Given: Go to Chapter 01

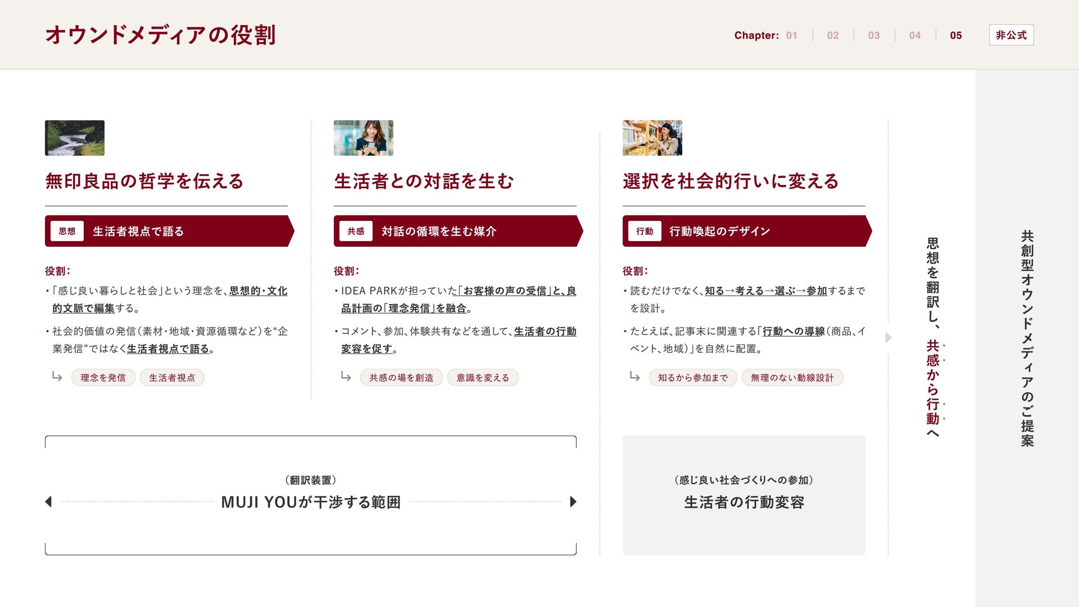Looking at the screenshot, I should [x=791, y=35].
